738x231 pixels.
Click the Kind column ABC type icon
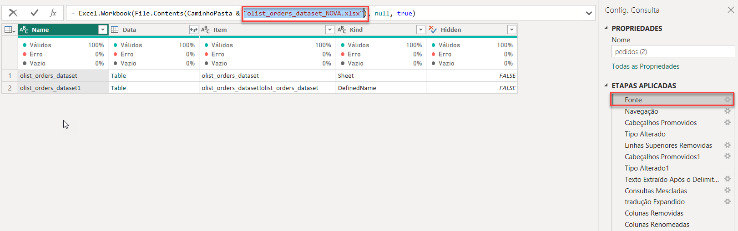pyautogui.click(x=342, y=30)
